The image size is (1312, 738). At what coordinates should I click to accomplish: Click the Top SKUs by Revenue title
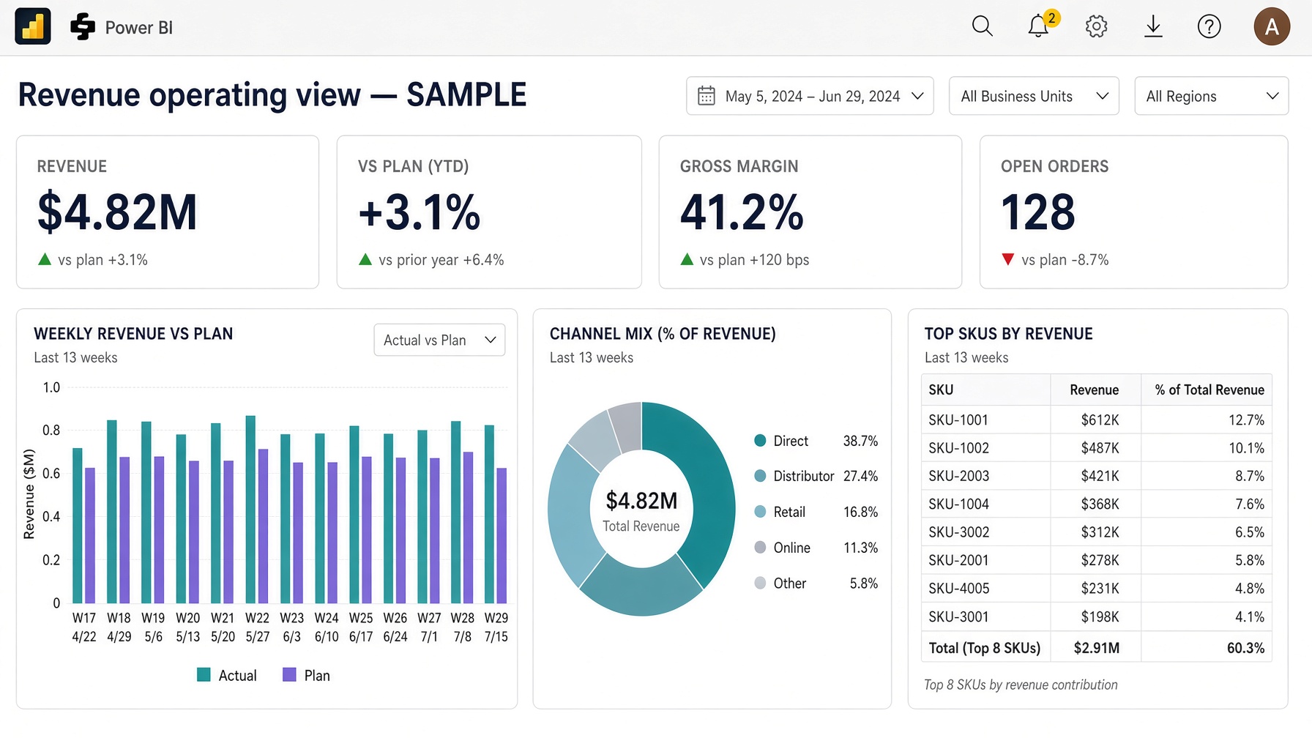(x=1008, y=334)
